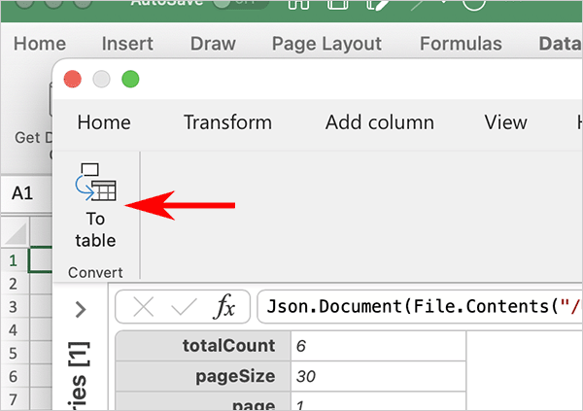
Task: Cancel the formula edit with the X icon
Action: pos(144,308)
